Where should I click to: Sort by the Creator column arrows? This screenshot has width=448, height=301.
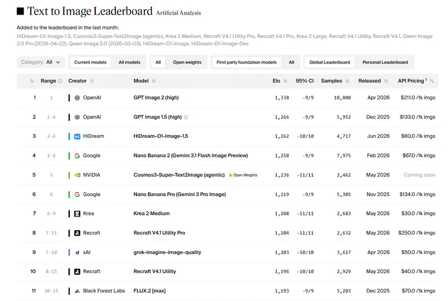(x=92, y=81)
